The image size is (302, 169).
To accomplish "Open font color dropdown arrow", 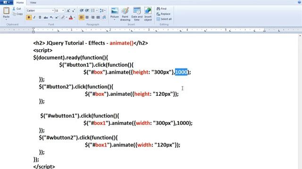I will click(75, 17).
